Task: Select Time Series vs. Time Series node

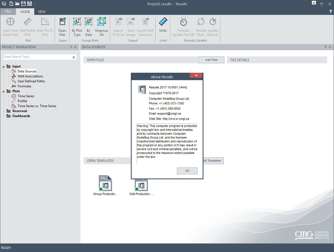Action: (37, 106)
